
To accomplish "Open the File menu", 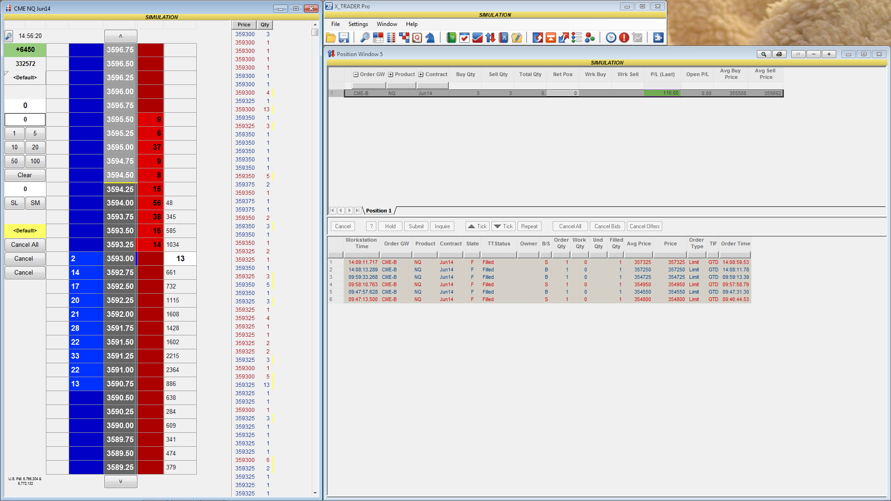I will coord(336,24).
